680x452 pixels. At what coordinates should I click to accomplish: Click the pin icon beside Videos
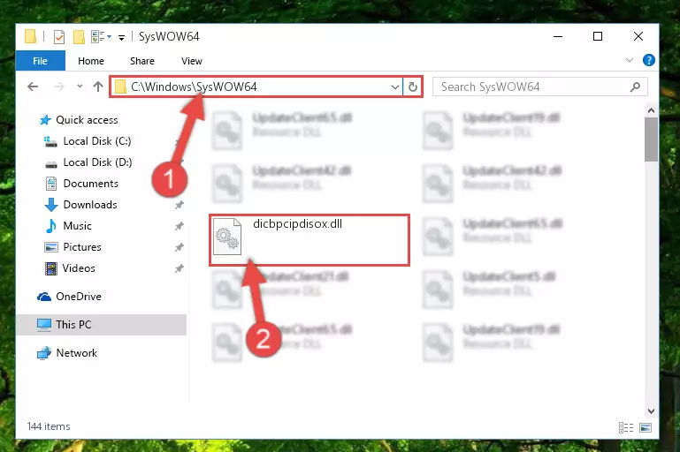point(179,268)
